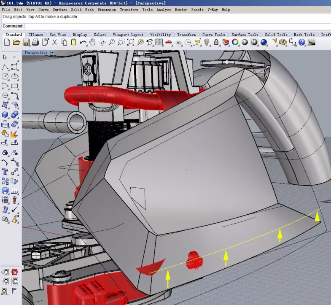Open the color wheel material icon

(x=235, y=42)
